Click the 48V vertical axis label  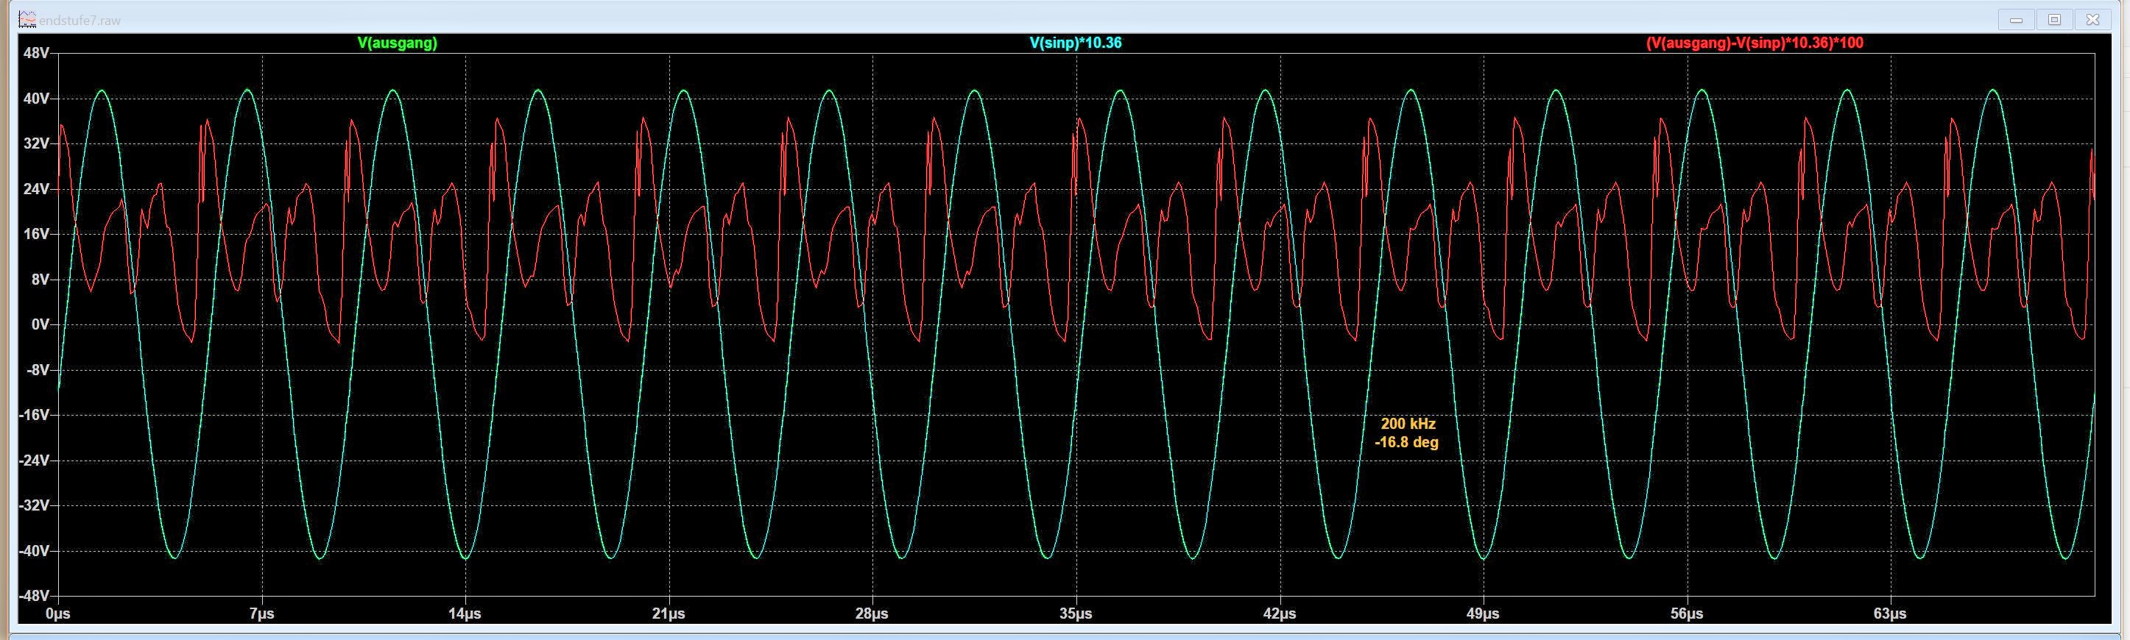click(x=36, y=53)
